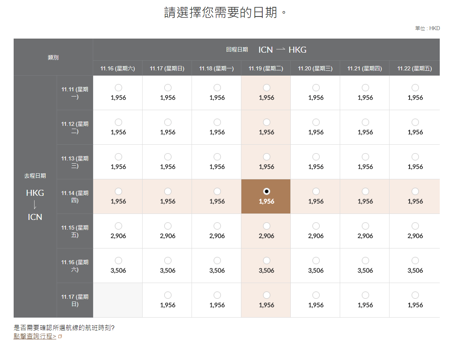Open the 點擊查詢行程 itinerary lookup link
This screenshot has width=453, height=349.
(x=35, y=336)
